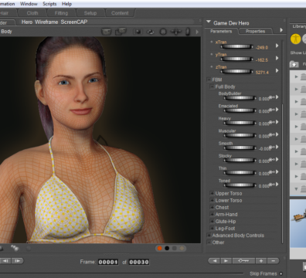Expand the Upper Torso group
The width and height of the screenshot is (306, 278).
pyautogui.click(x=212, y=193)
